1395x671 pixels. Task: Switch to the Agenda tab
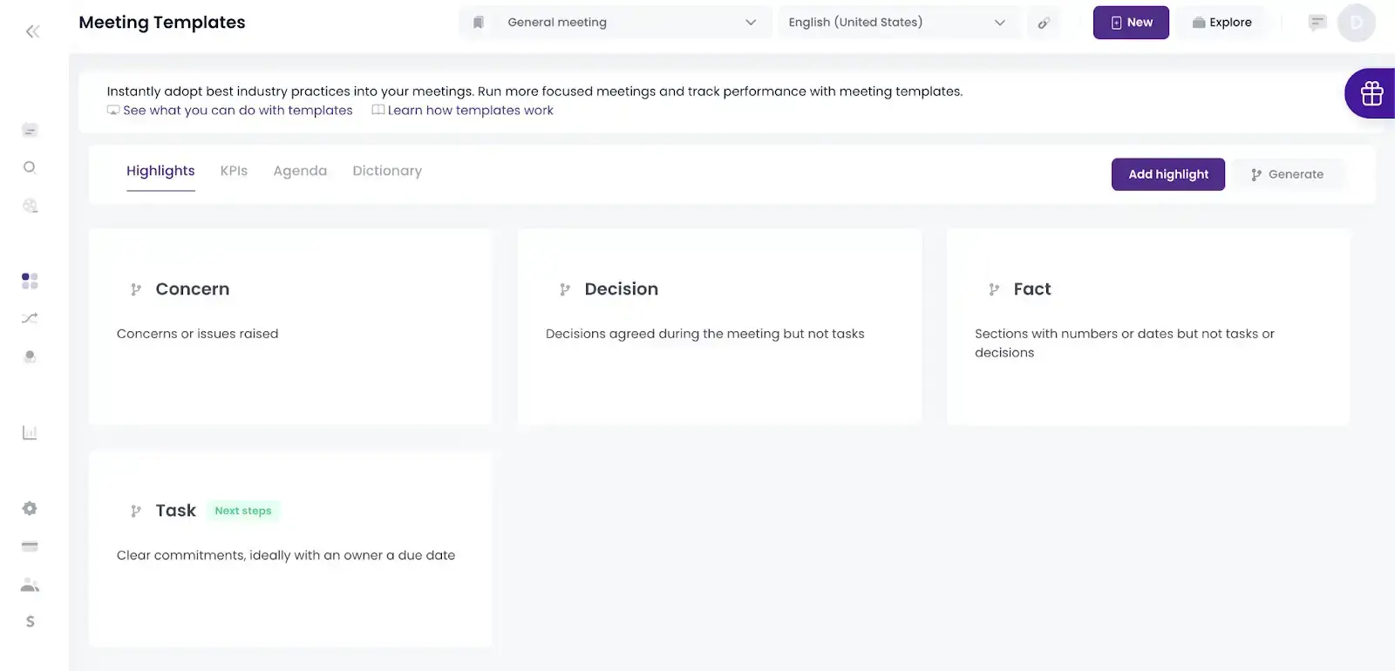point(300,171)
